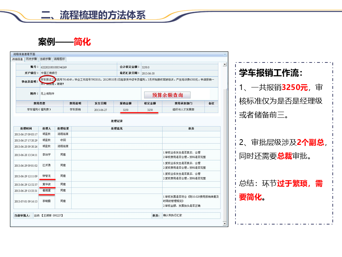Image resolution: width=342 pixels, height=257 pixels.
Task: Click the handler name 江开勇
Action: click(x=46, y=165)
